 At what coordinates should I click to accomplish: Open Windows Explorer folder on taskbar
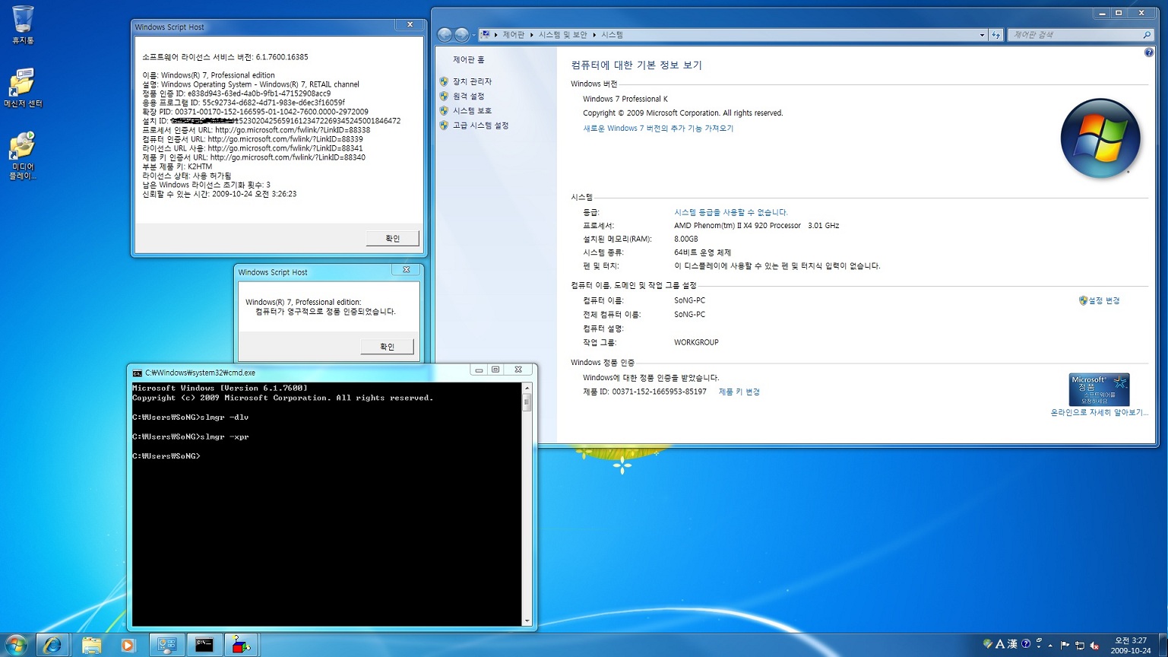pyautogui.click(x=91, y=645)
